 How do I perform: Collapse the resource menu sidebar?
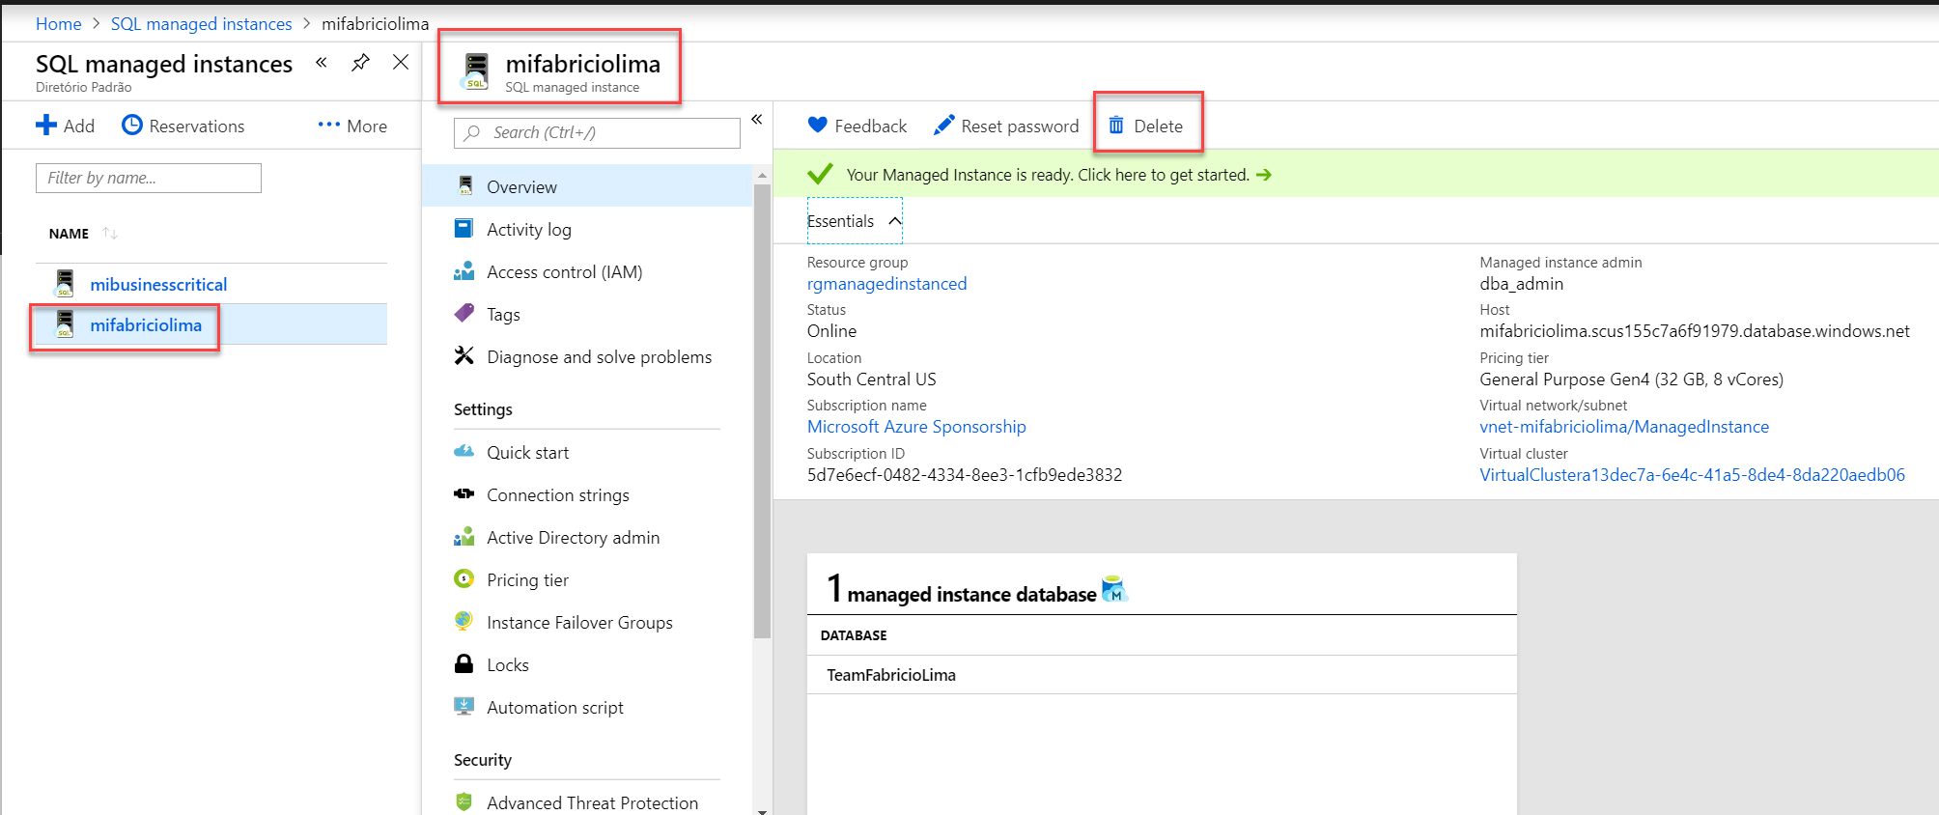click(757, 120)
